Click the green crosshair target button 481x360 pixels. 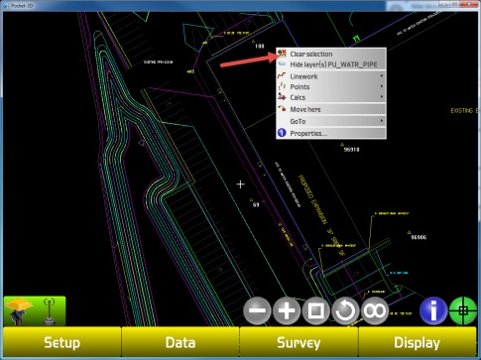(463, 310)
